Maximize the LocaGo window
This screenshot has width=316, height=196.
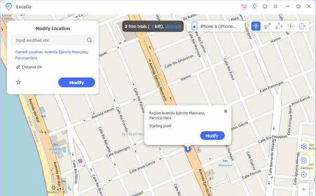(x=299, y=6)
